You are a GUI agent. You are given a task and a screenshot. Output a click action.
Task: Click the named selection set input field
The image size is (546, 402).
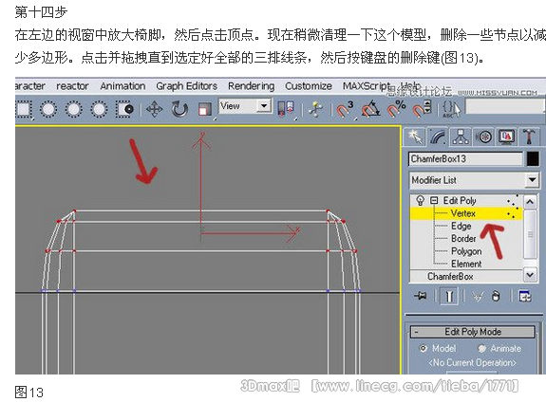pyautogui.click(x=504, y=107)
